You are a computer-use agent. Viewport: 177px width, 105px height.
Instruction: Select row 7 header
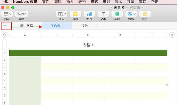coord(5,96)
